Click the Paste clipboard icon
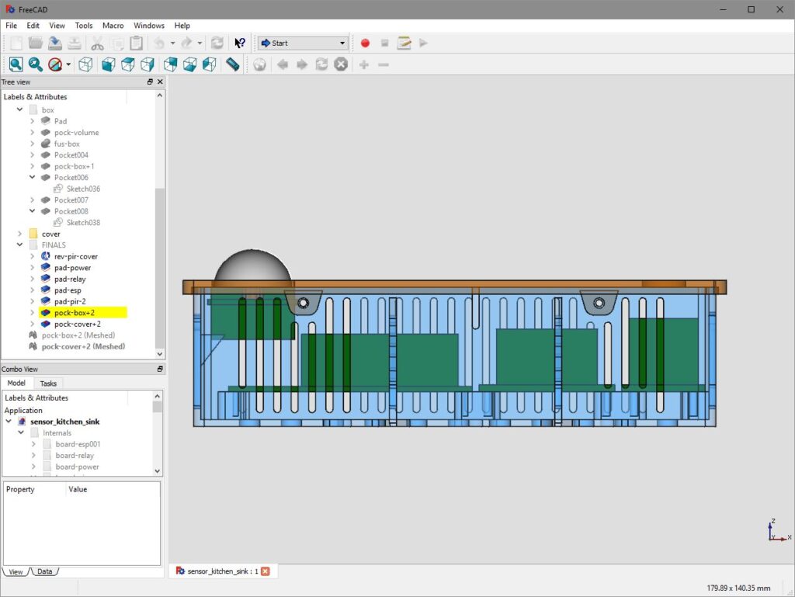 point(137,43)
